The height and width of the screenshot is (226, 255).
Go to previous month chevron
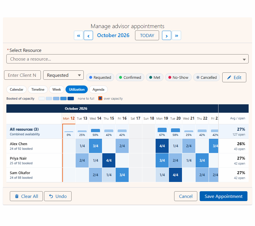pyautogui.click(x=88, y=35)
